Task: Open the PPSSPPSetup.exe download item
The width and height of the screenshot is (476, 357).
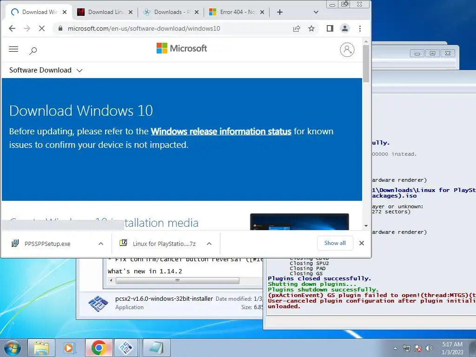Action: pos(48,244)
